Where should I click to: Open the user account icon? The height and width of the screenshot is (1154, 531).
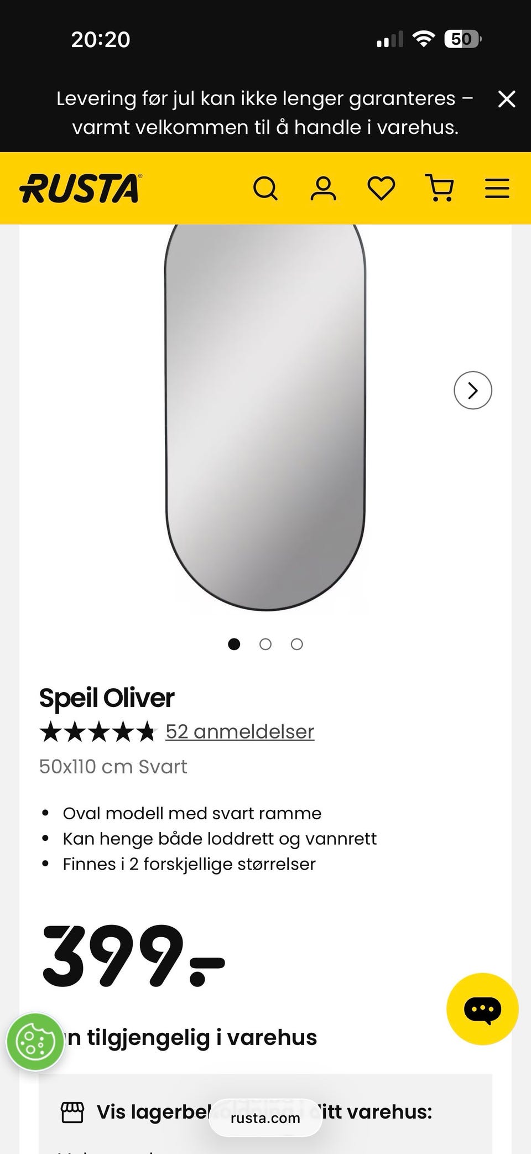pos(324,189)
